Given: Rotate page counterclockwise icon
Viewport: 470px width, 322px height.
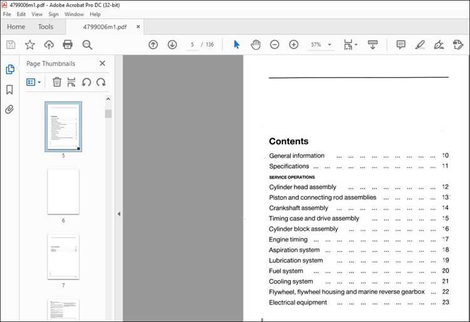Looking at the screenshot, I should (86, 82).
